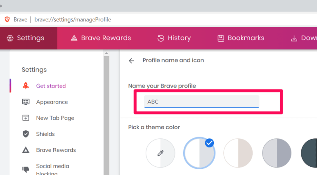The image size is (317, 175).
Task: Click the Downloads arrow icon in top bar
Action: 294,38
